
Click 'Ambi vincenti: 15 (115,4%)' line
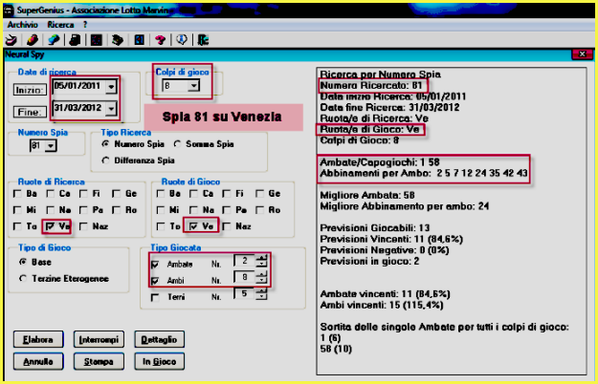tap(382, 306)
